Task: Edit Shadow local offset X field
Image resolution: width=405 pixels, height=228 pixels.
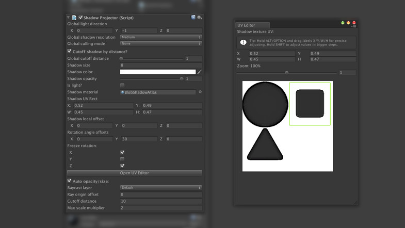Action: tap(94, 125)
